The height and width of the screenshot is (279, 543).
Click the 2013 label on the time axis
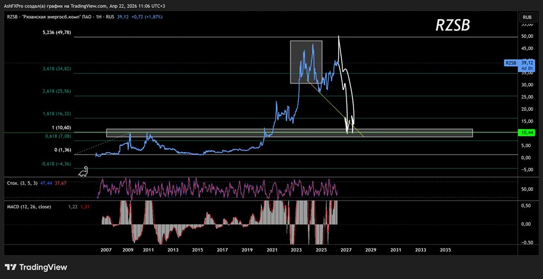173,250
